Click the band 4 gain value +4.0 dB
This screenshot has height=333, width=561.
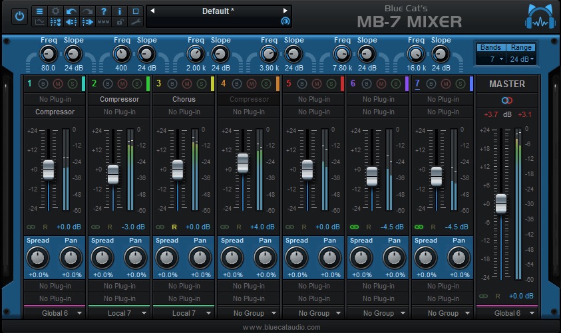(x=262, y=227)
